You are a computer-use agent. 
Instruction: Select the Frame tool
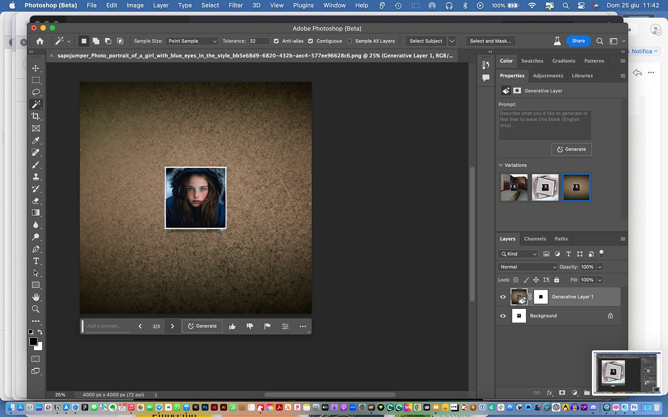[x=36, y=128]
